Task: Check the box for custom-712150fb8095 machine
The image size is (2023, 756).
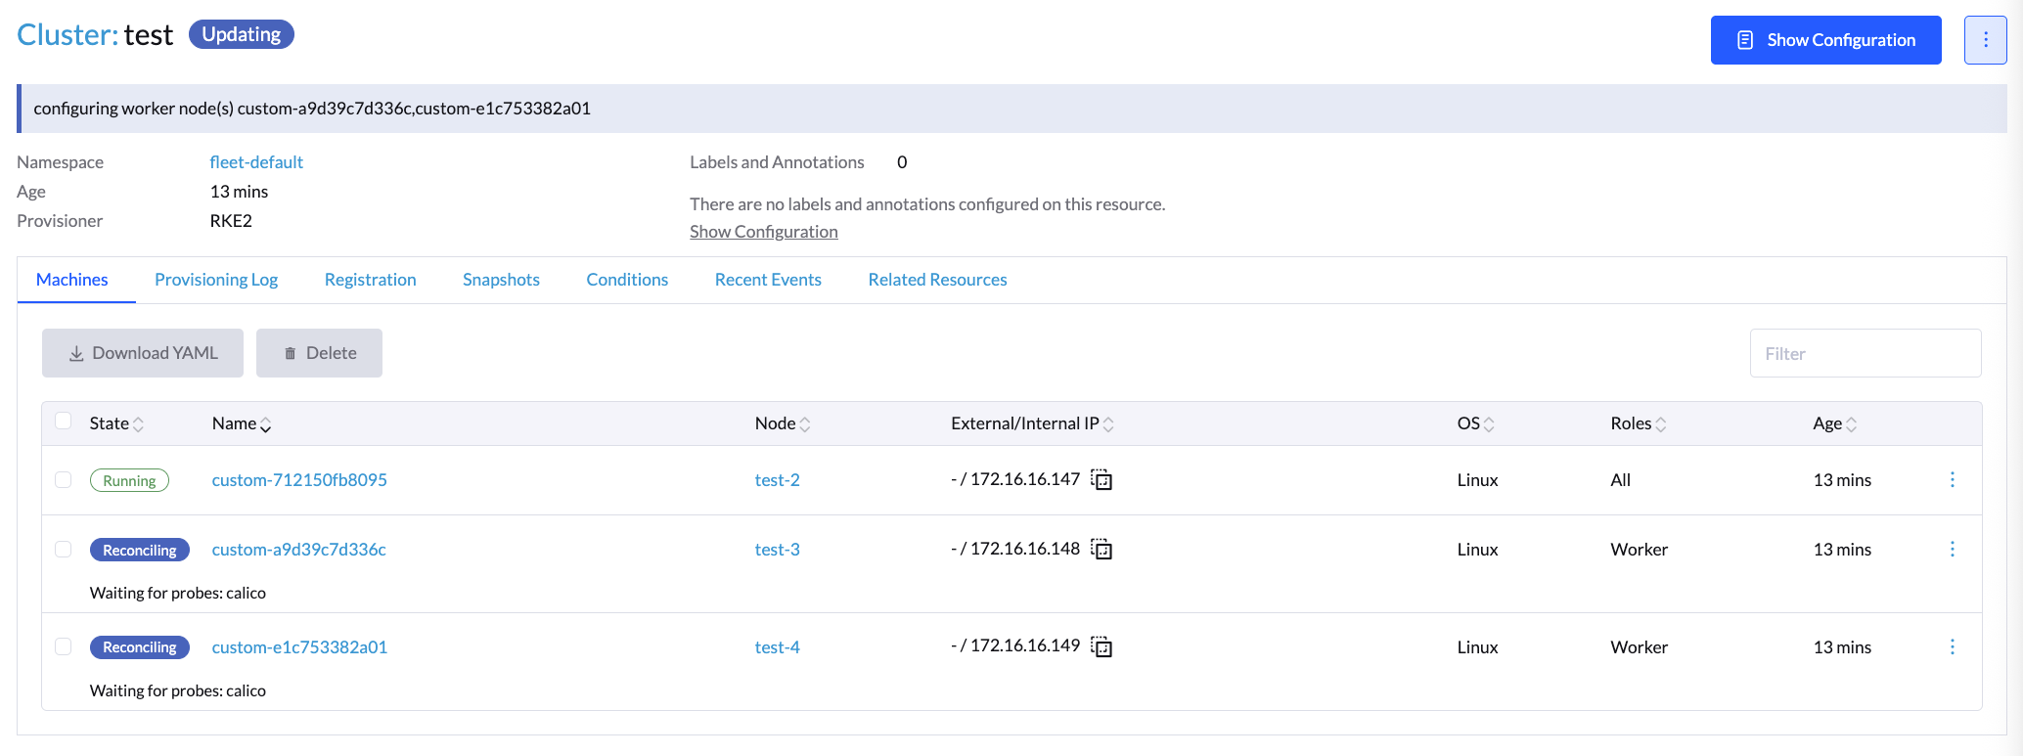Action: [64, 480]
